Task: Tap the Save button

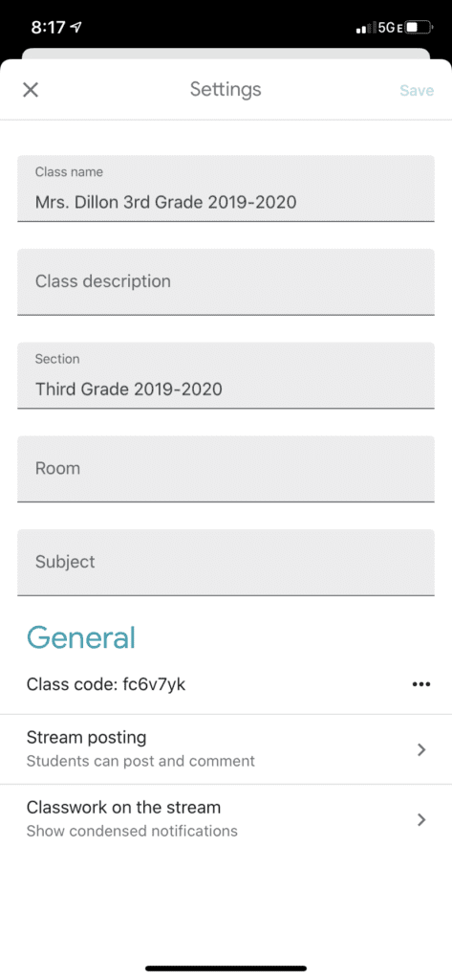Action: pyautogui.click(x=417, y=91)
